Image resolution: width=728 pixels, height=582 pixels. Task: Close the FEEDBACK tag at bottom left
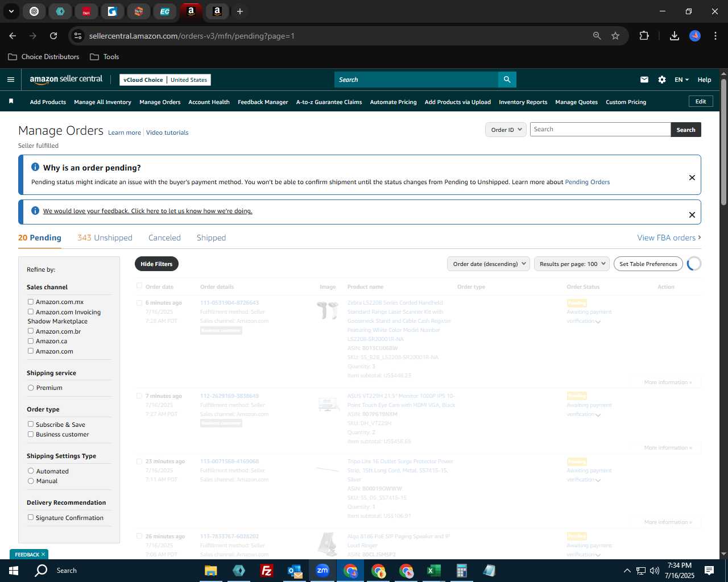[43, 554]
